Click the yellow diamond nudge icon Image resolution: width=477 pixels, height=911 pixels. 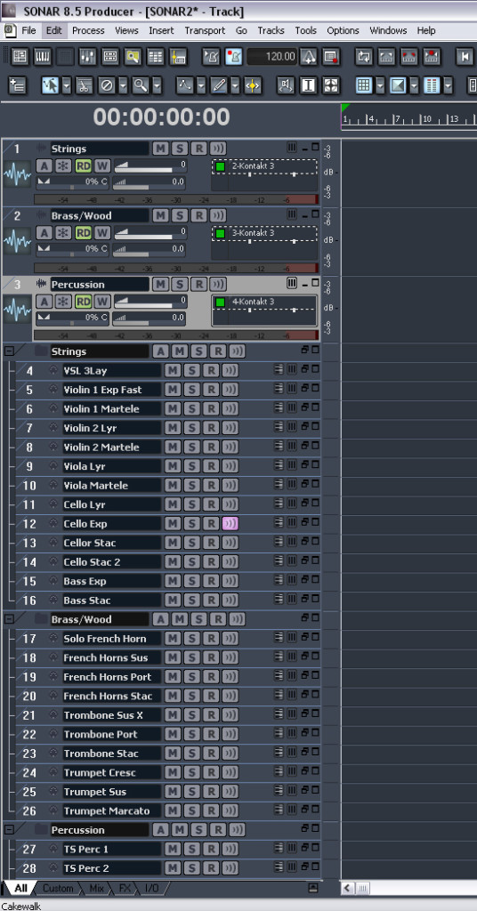click(253, 85)
